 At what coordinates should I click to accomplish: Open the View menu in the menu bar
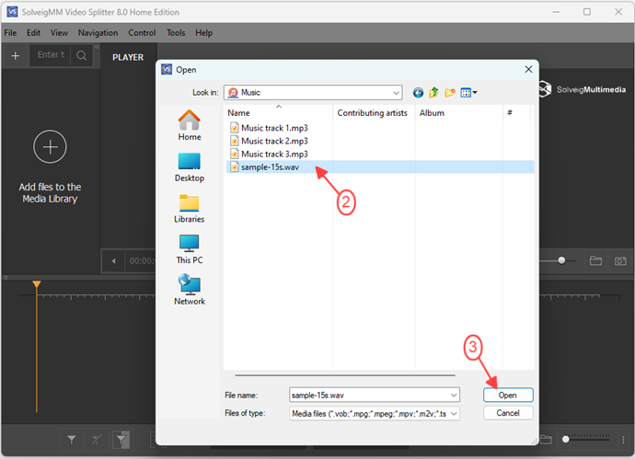[59, 33]
